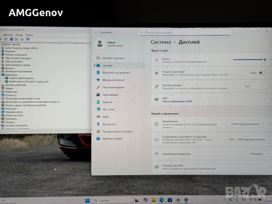Click scan for hardware changes monitor icon
This screenshot has height=204, width=272.
(28, 40)
